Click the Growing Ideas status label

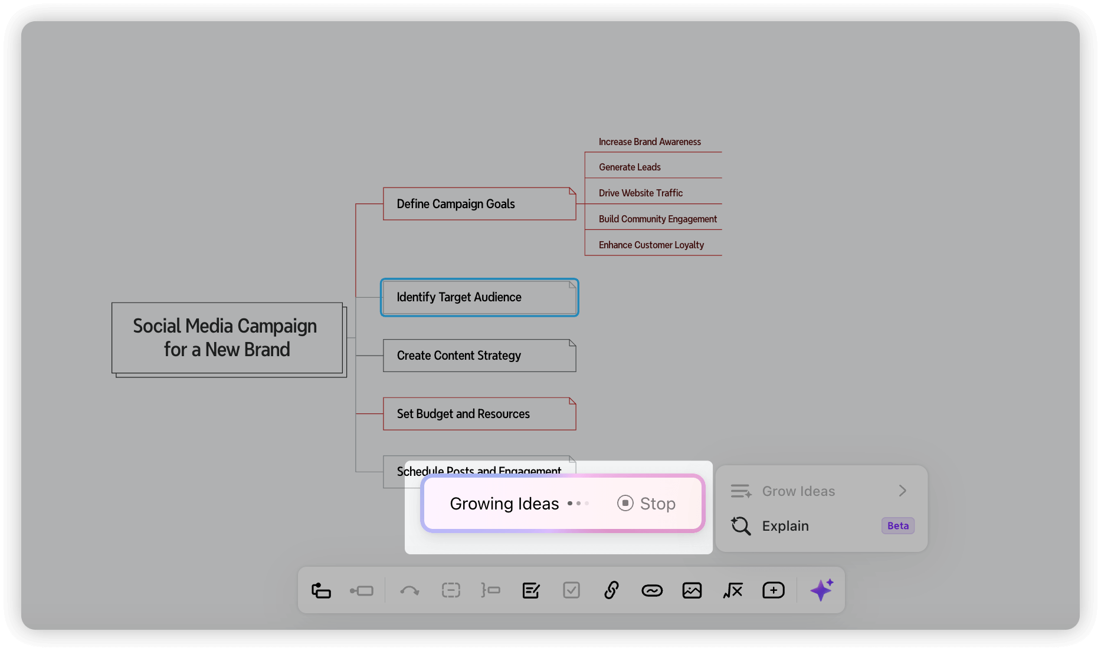point(504,504)
